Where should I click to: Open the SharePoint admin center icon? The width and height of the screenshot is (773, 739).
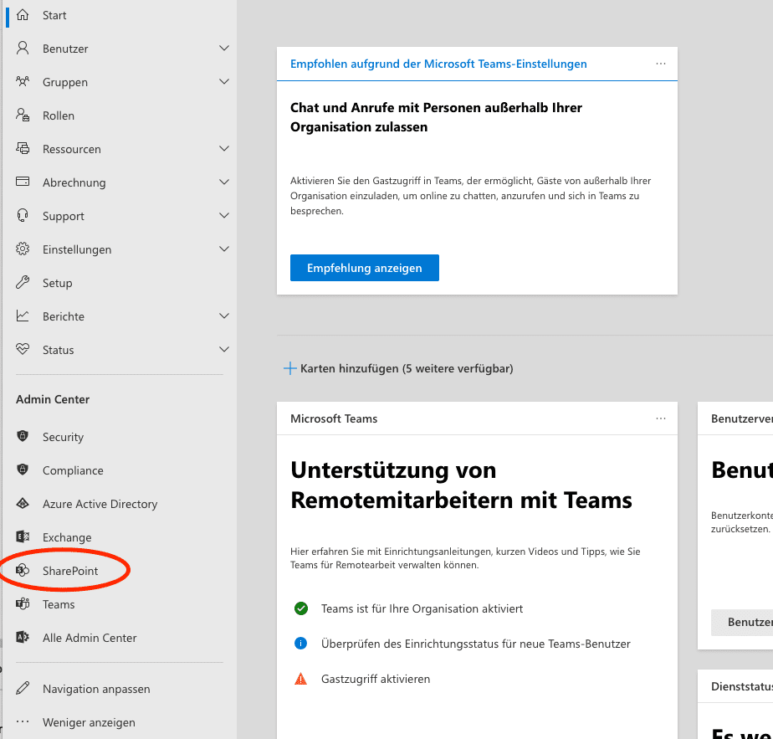coord(23,571)
